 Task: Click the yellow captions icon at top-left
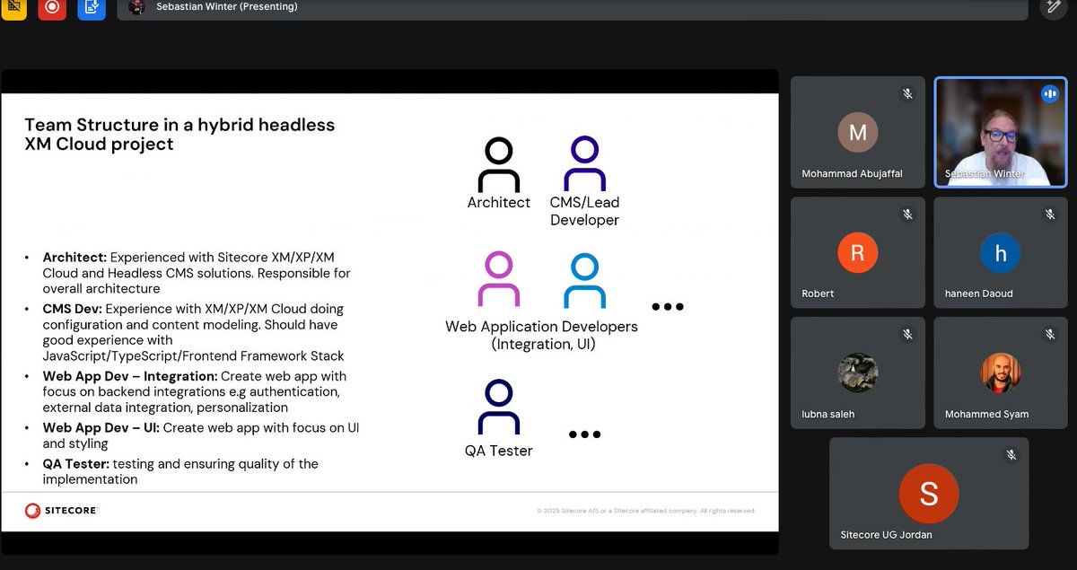[x=13, y=7]
